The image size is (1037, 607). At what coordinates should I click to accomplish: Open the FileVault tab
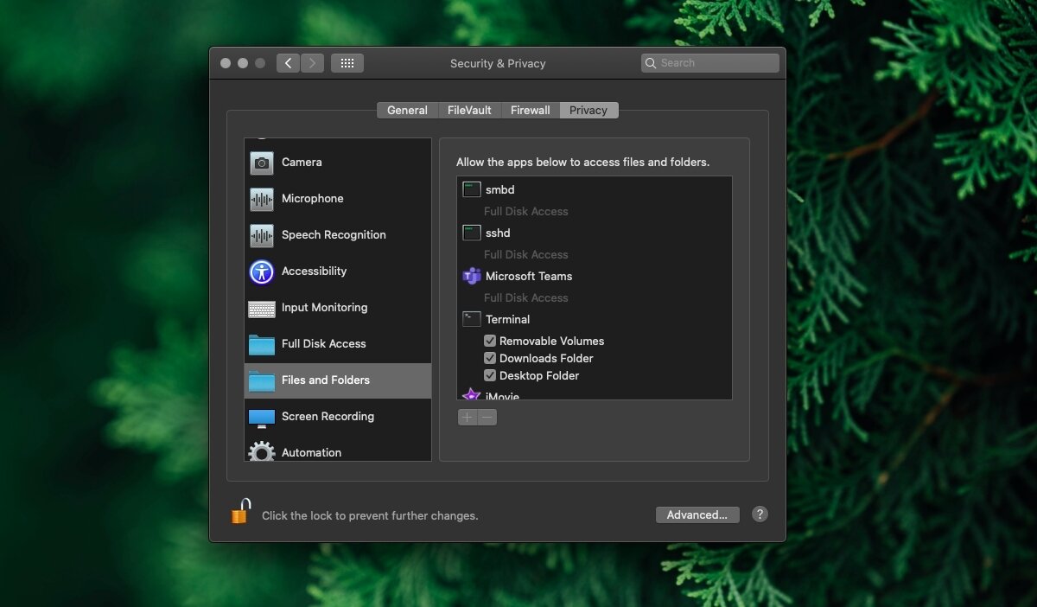(x=469, y=111)
